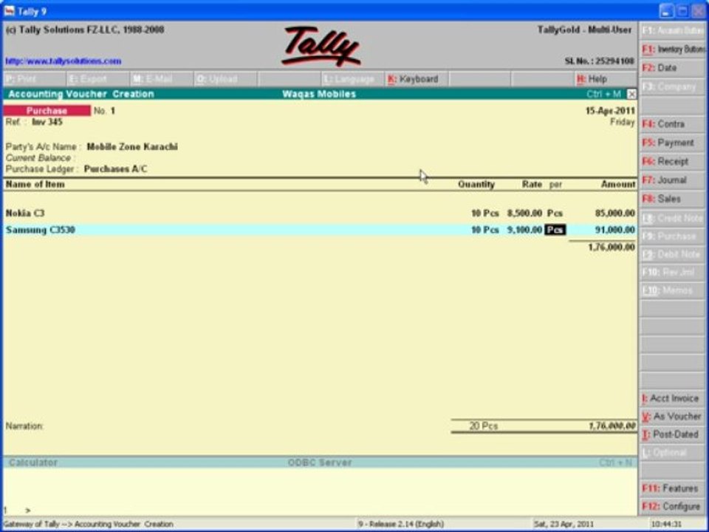
Task: Click amount 91,000.00 for Samsung
Action: (x=615, y=230)
